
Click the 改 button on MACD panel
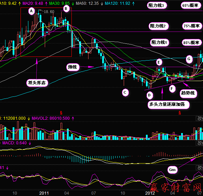click(x=200, y=143)
